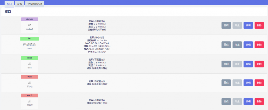Restart the wan interface
The image size is (268, 110).
[226, 83]
